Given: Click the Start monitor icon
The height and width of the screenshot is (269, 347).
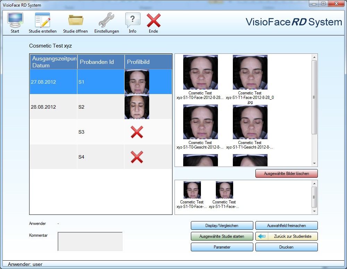Looking at the screenshot, I should tap(15, 20).
